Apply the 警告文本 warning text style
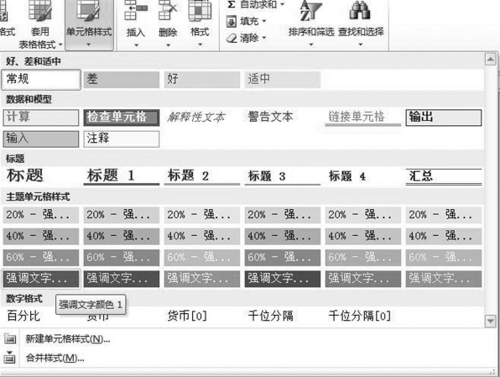 point(270,117)
